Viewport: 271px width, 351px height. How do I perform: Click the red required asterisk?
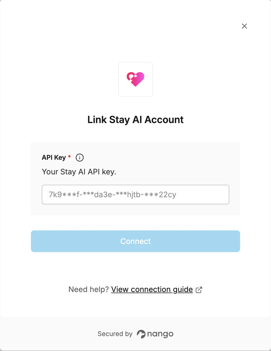tap(69, 156)
